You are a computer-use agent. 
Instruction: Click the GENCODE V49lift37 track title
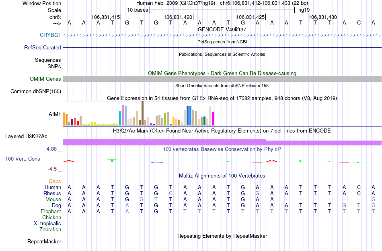222,29
